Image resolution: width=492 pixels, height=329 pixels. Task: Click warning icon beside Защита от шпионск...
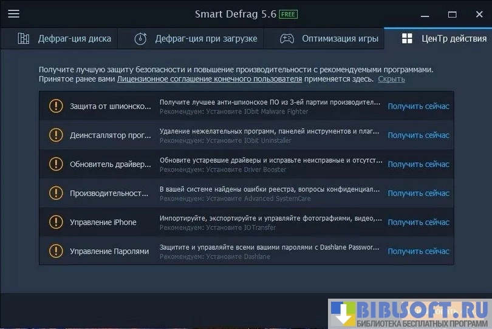56,106
